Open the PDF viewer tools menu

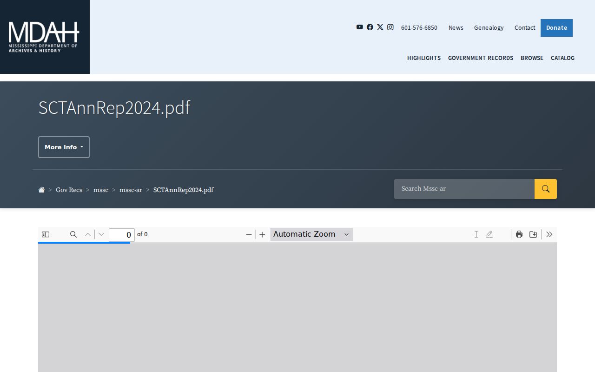549,234
